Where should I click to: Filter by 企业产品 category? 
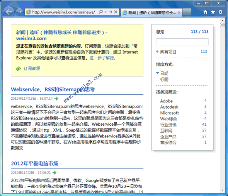(168, 137)
